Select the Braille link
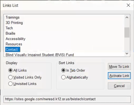134x105 pixels. [x=10, y=34]
